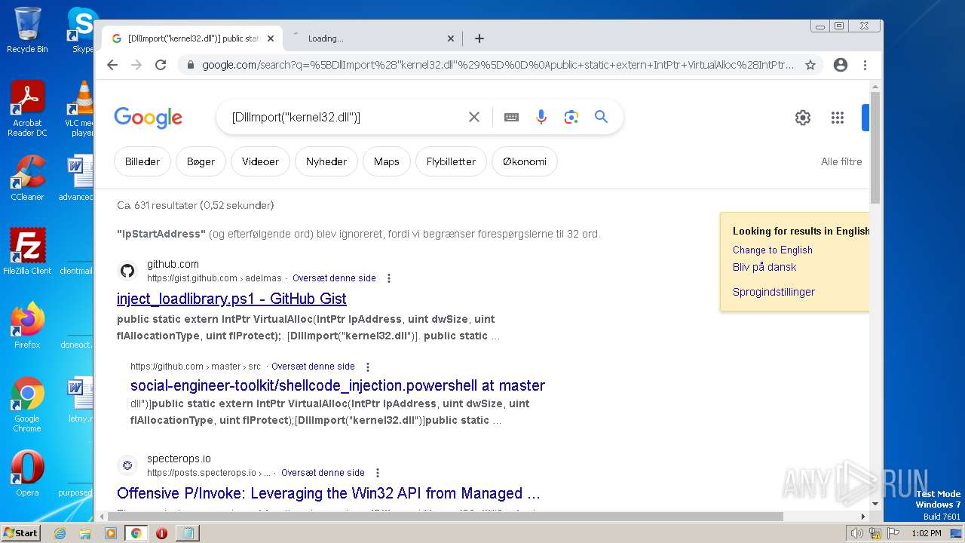Click the page vertical scrollbar

(875, 147)
